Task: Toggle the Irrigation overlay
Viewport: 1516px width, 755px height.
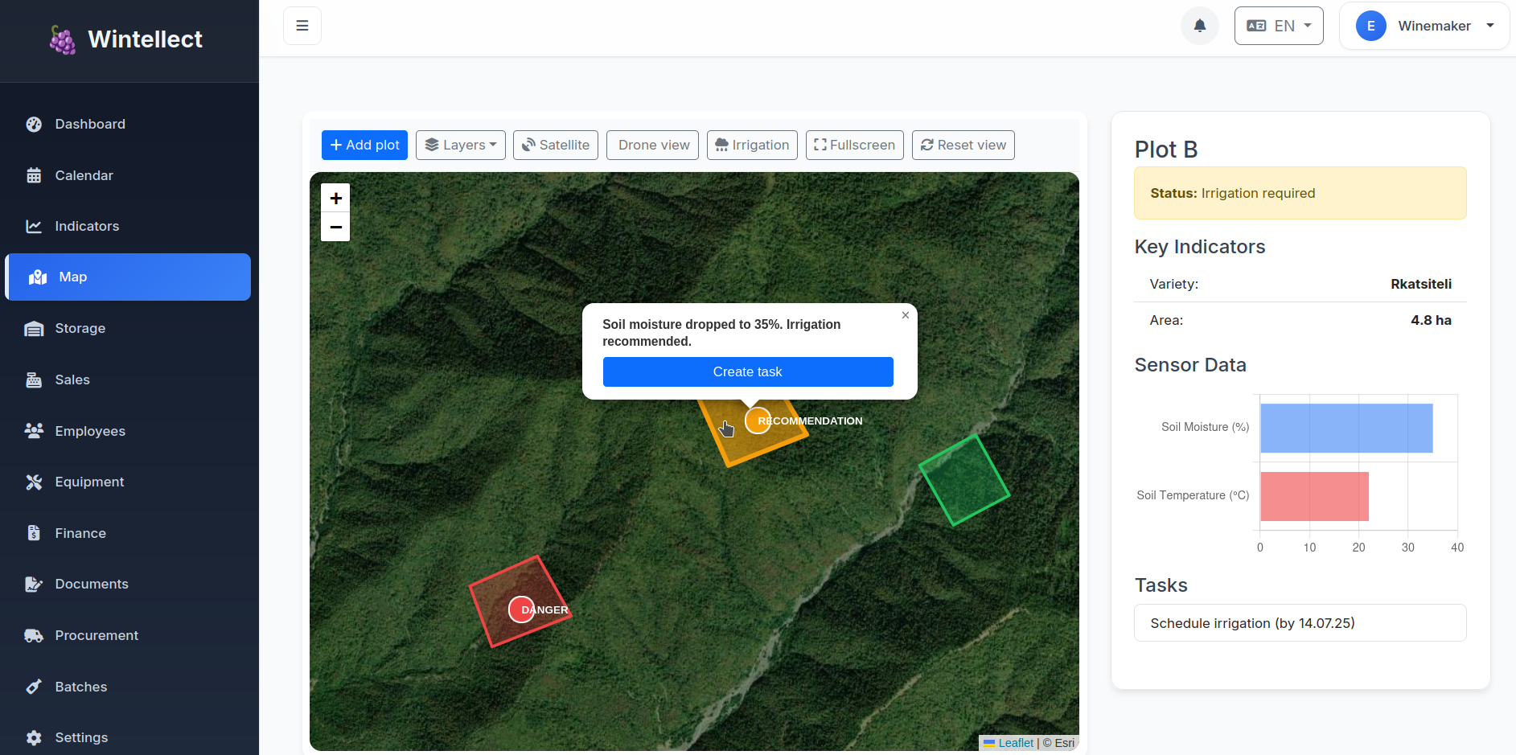Action: (x=751, y=145)
